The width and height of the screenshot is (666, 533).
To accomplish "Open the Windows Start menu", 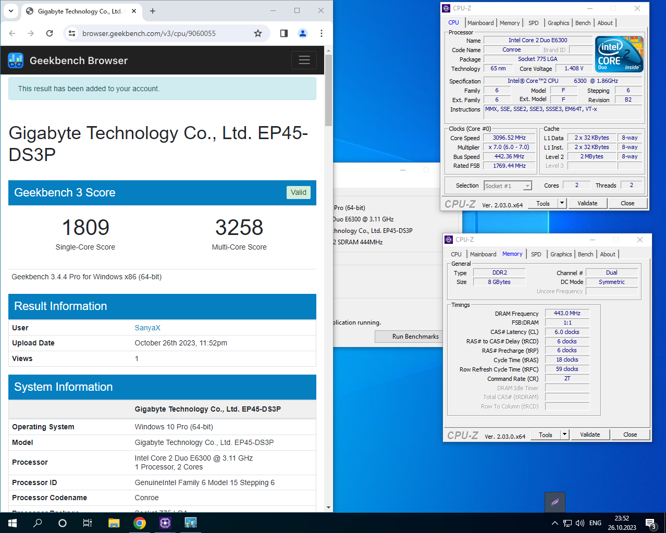I will point(13,523).
